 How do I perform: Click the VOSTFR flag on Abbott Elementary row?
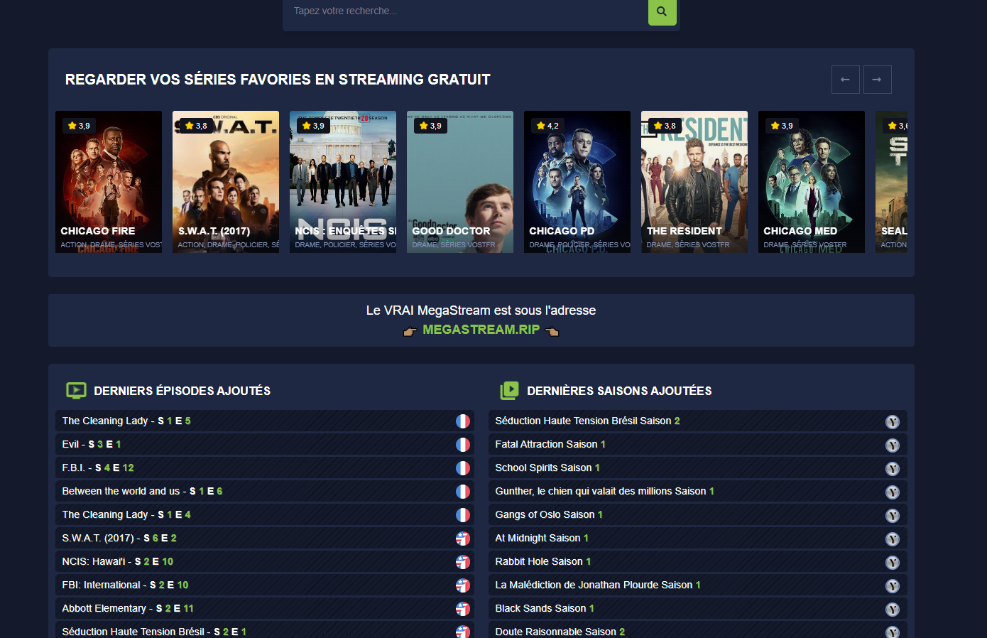coord(463,609)
